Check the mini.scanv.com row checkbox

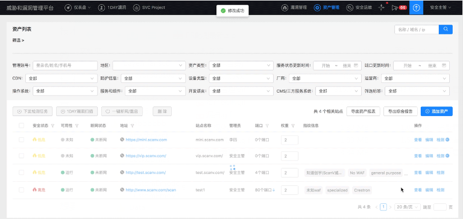tap(21, 140)
